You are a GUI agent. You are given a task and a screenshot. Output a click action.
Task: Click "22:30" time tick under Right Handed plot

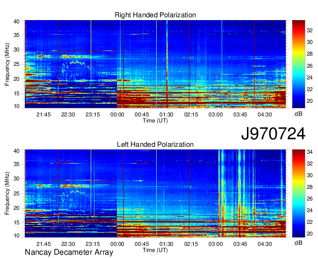[x=68, y=115]
